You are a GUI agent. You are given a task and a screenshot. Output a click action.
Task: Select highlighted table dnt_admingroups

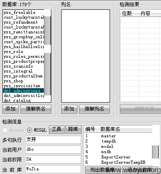23,91
